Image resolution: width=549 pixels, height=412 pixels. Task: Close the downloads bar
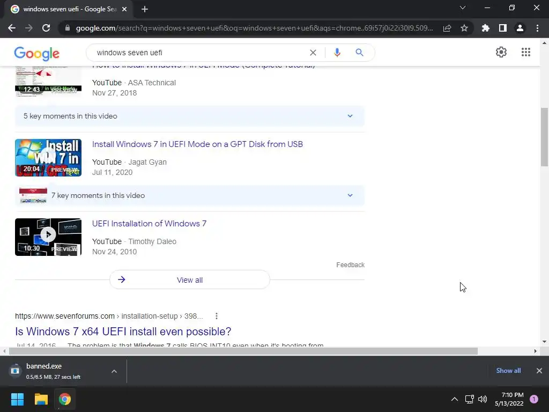click(x=539, y=371)
